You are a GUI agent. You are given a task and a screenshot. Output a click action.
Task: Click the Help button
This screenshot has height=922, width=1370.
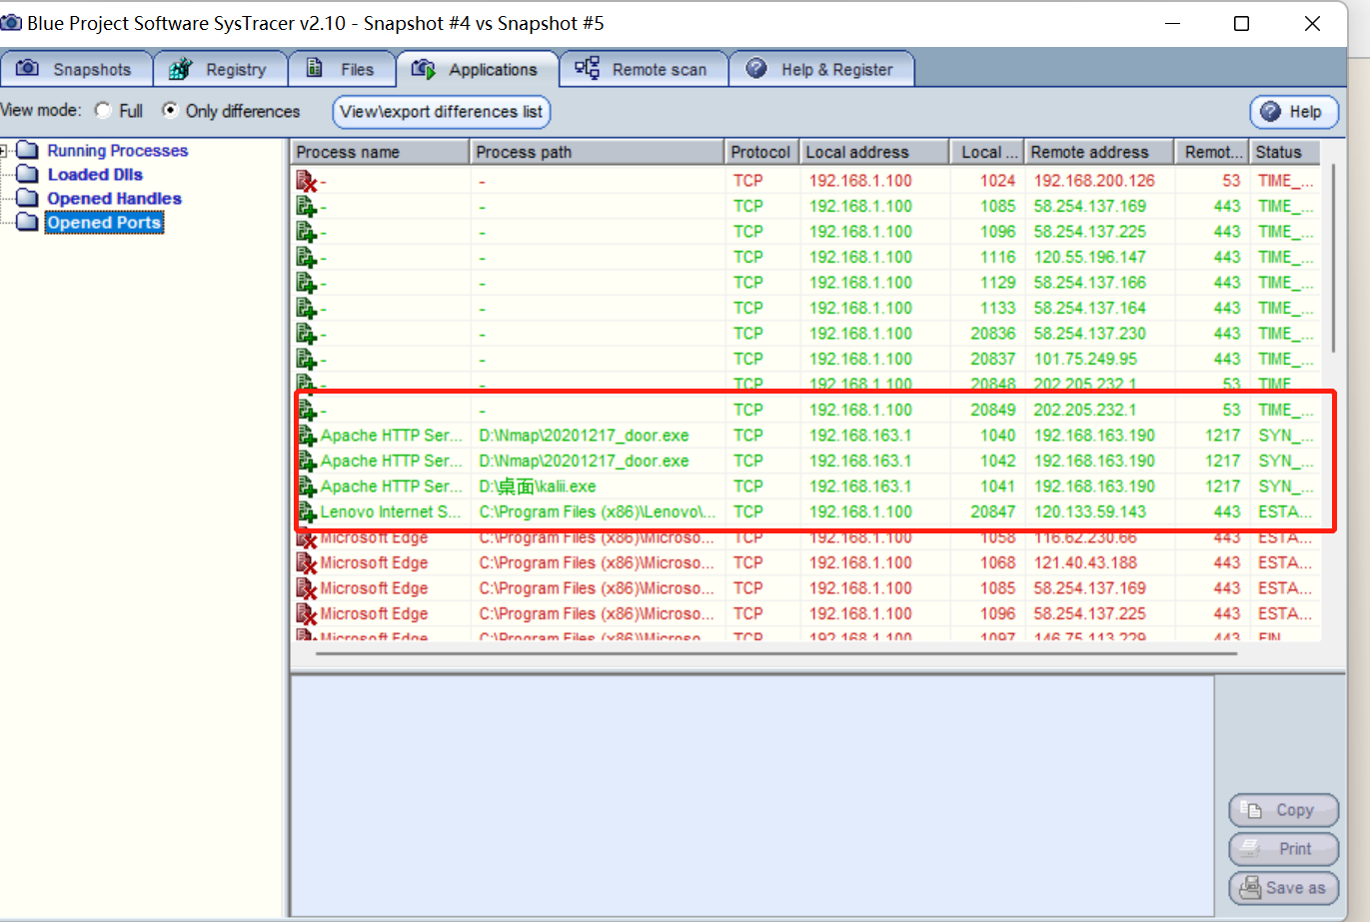[1293, 112]
